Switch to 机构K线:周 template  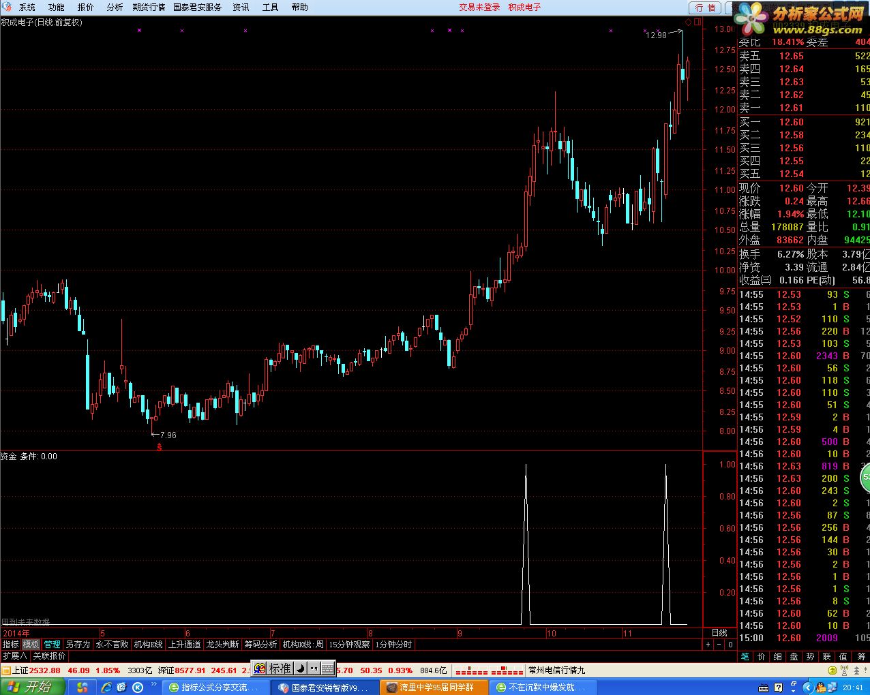(303, 644)
